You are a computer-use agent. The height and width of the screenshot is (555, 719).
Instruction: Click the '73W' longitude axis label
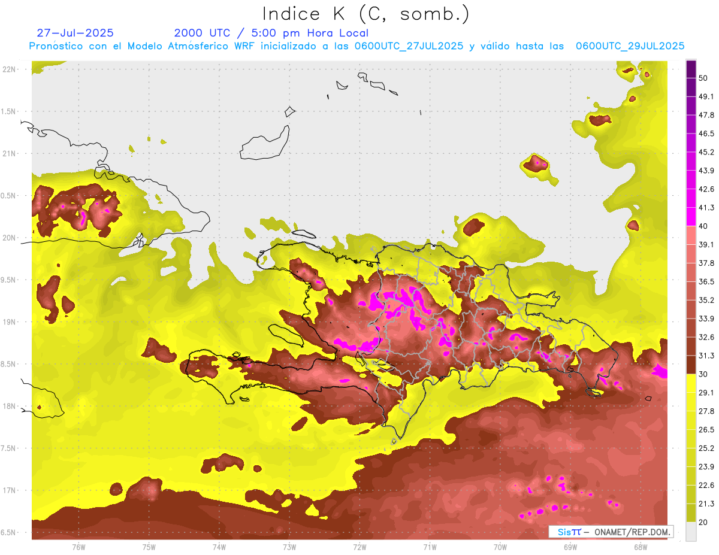(x=289, y=547)
